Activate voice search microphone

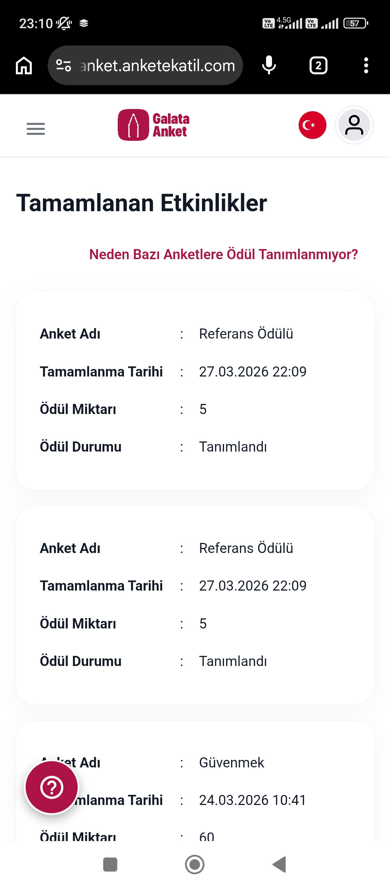coord(269,65)
